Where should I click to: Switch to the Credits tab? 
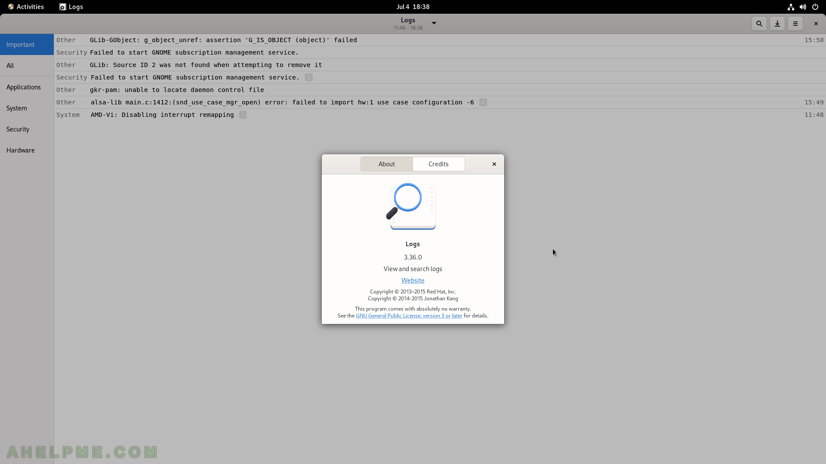[438, 164]
